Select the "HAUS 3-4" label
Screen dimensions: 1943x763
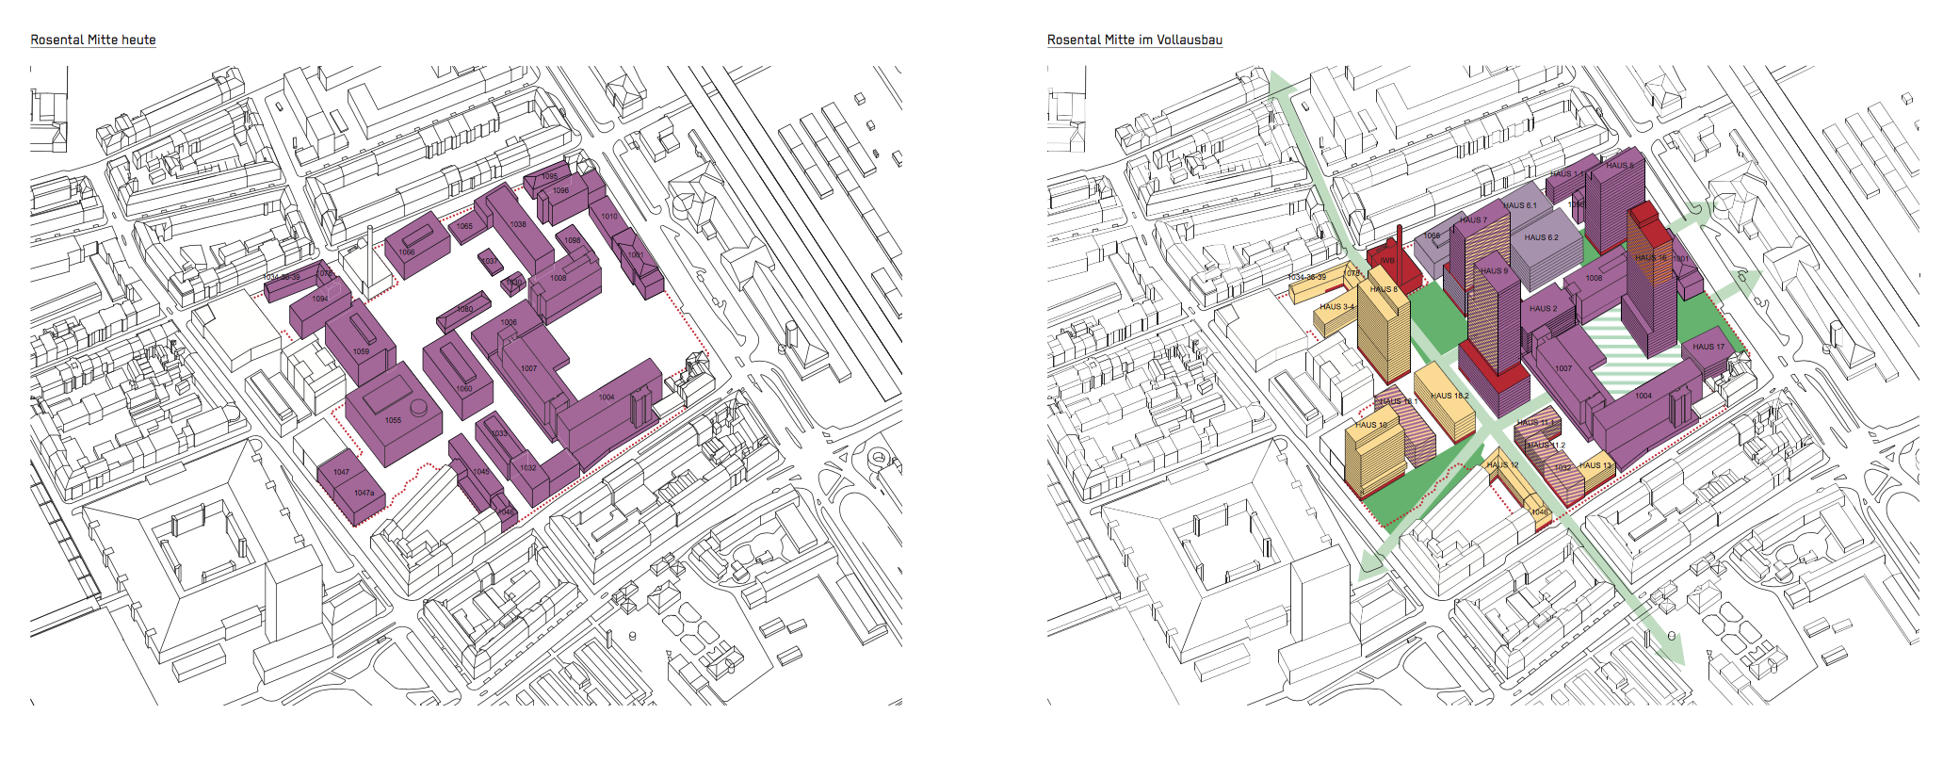1337,307
